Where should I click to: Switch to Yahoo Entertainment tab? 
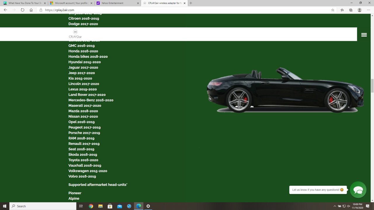click(x=117, y=3)
